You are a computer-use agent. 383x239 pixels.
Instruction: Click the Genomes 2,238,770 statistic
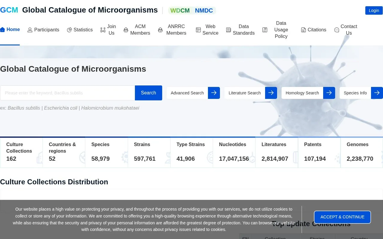pyautogui.click(x=362, y=152)
